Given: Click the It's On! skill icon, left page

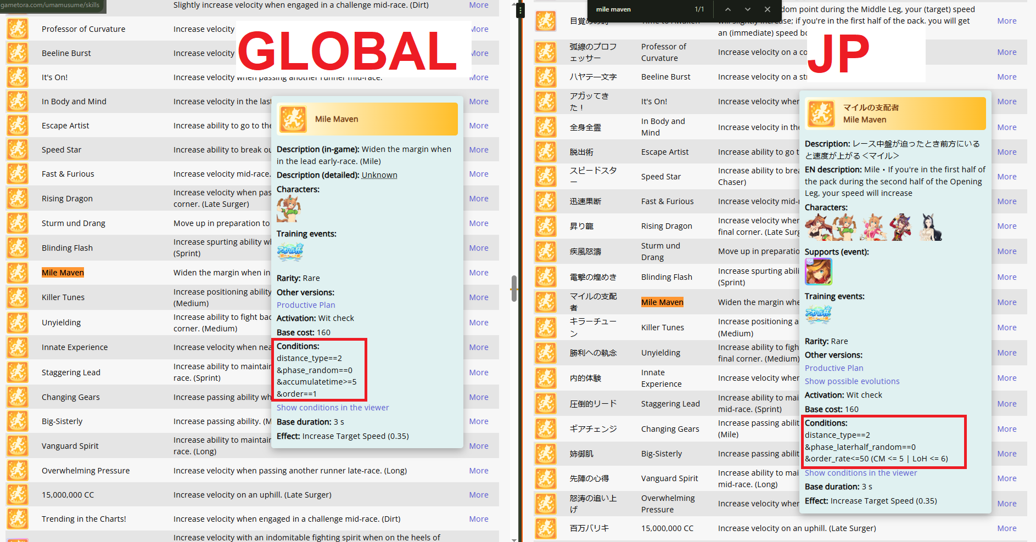Looking at the screenshot, I should 18,77.
